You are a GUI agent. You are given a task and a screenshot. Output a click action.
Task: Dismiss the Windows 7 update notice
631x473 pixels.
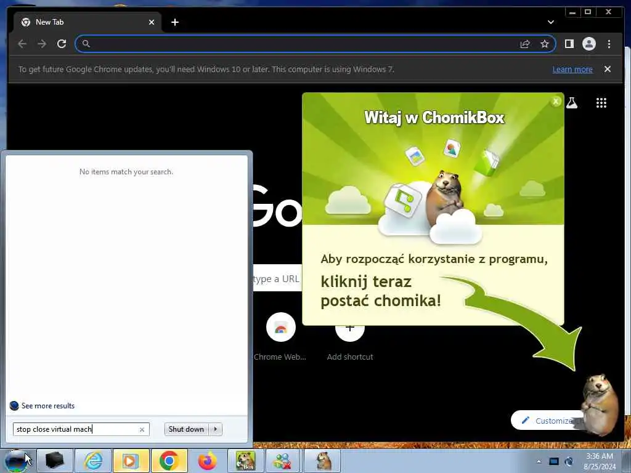[607, 69]
